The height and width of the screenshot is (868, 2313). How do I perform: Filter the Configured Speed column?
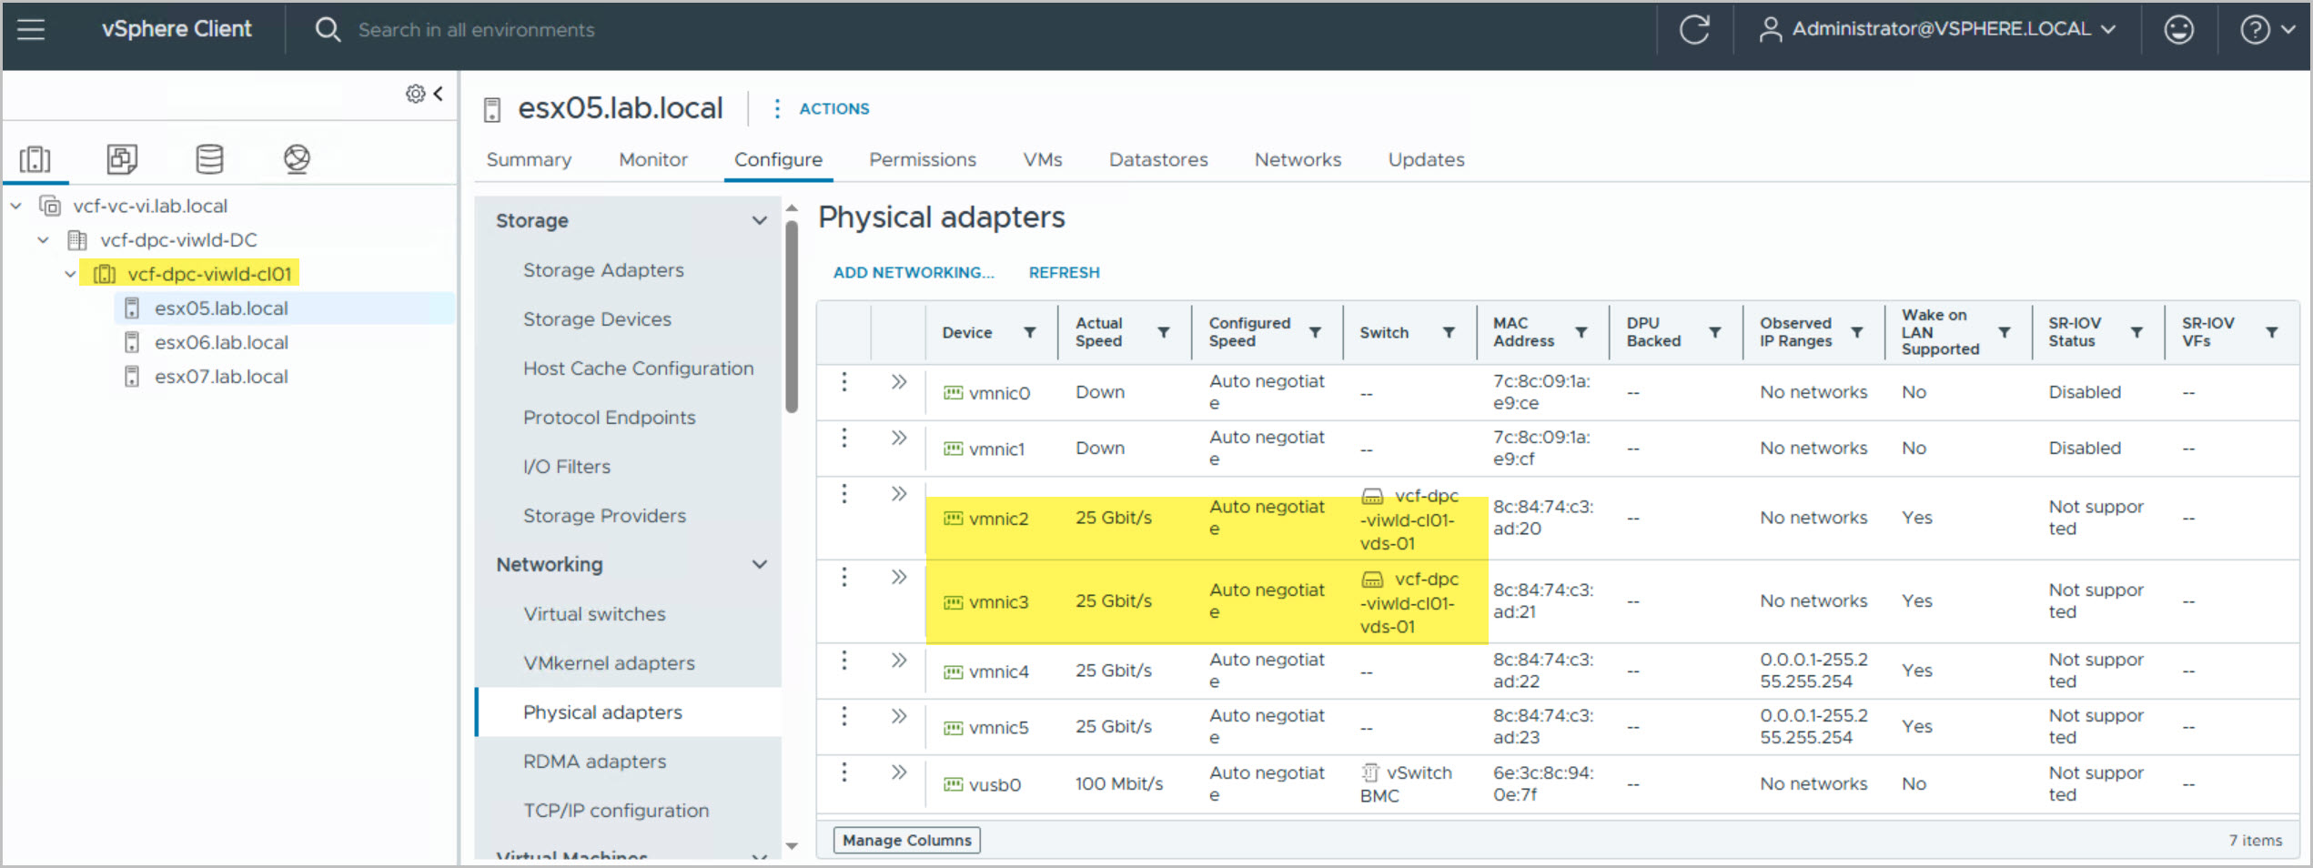pos(1316,333)
